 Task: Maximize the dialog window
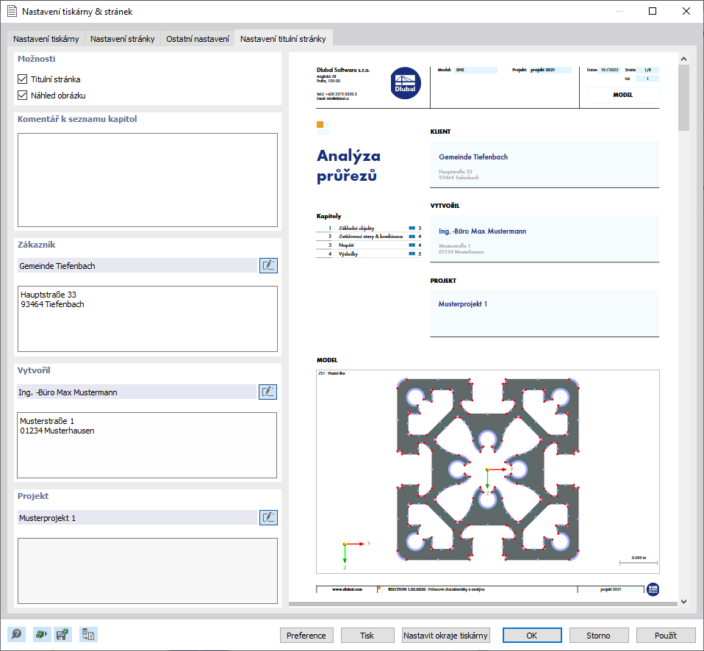point(653,11)
